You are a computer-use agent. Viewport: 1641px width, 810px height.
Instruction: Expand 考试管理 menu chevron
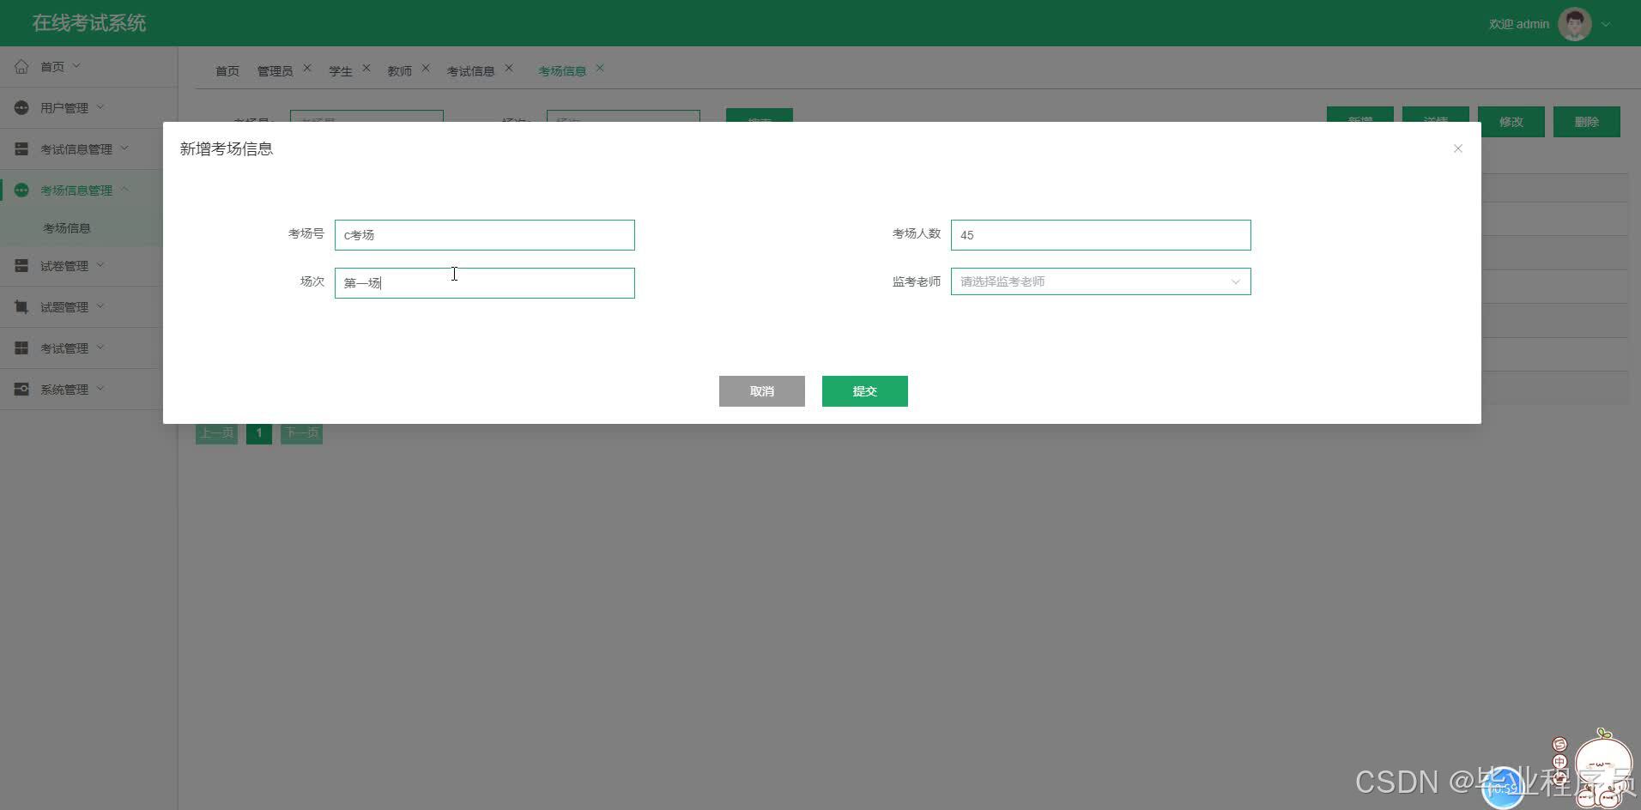pyautogui.click(x=100, y=347)
